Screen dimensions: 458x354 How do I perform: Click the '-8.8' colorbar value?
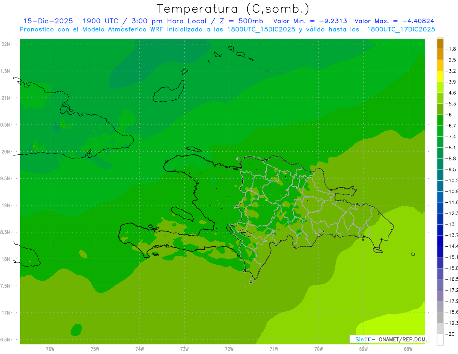(451, 158)
